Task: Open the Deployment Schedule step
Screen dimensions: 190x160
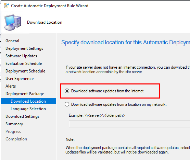Action: pyautogui.click(x=25, y=71)
